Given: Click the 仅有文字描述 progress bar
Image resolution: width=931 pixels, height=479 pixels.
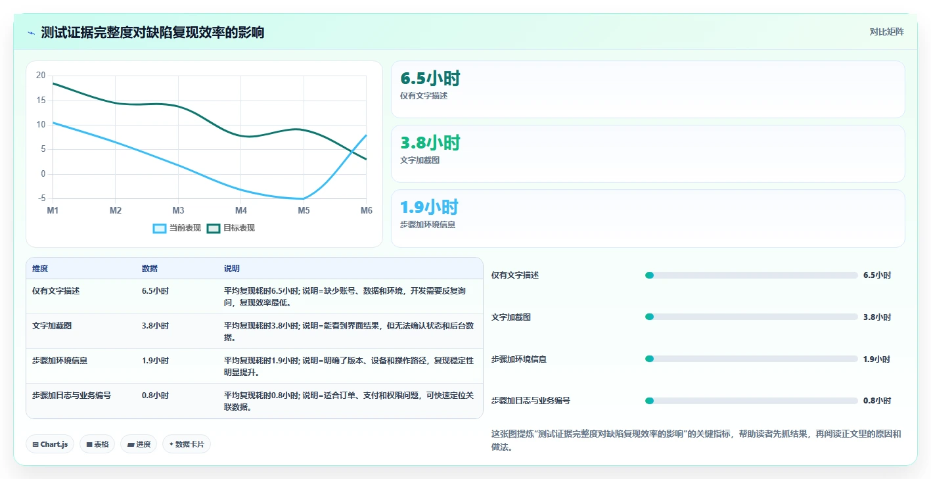Looking at the screenshot, I should 752,275.
